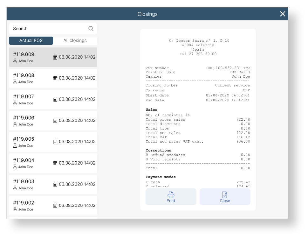Click calendar icon of closing #119.004
This screenshot has width=308, height=239.
coord(55,163)
